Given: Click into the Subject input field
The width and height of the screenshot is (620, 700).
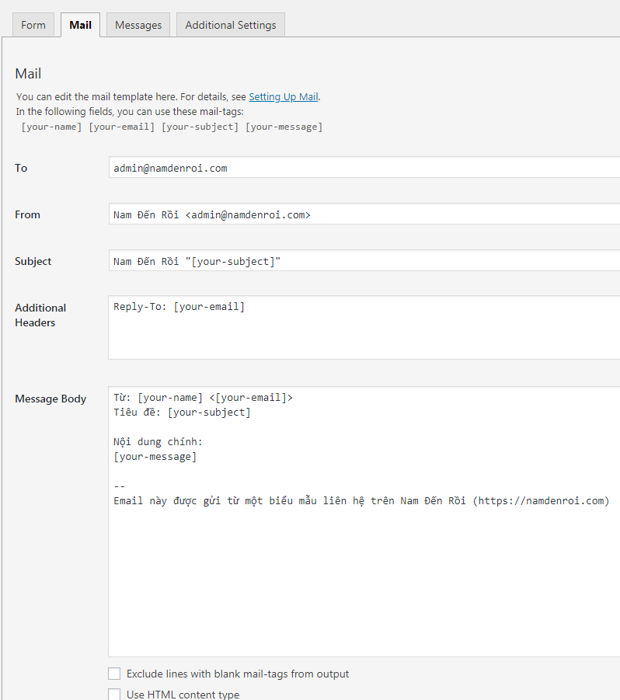Looking at the screenshot, I should coord(364,261).
